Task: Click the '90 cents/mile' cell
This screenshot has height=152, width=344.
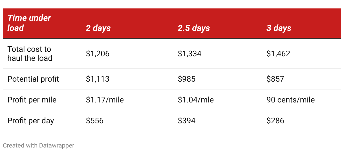Action: 291,100
